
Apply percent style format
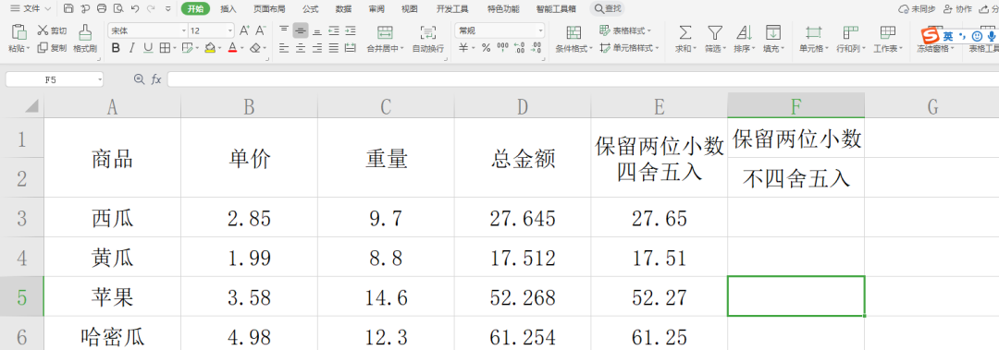click(x=487, y=48)
